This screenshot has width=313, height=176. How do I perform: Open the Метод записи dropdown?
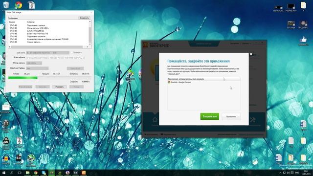(x=34, y=63)
